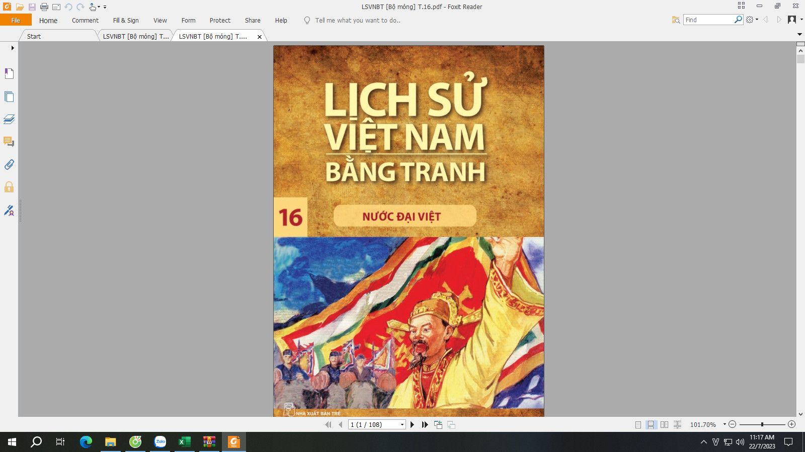The image size is (805, 452).
Task: Open a file with the folder icon
Action: [20, 7]
